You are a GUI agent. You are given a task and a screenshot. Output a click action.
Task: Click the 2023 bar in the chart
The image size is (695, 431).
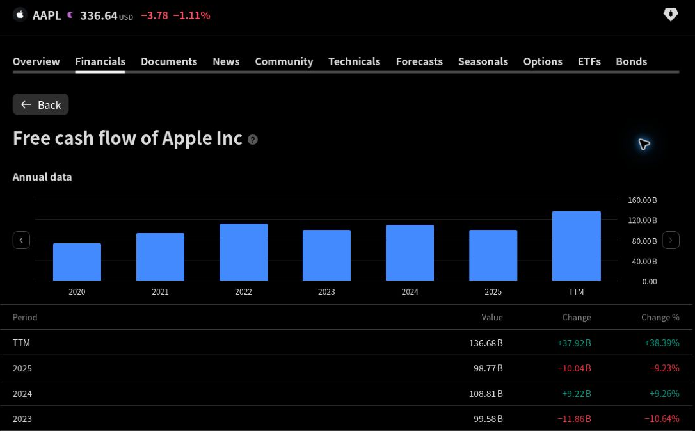(326, 255)
